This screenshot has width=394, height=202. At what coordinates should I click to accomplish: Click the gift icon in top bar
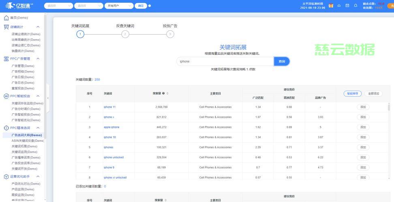point(331,6)
